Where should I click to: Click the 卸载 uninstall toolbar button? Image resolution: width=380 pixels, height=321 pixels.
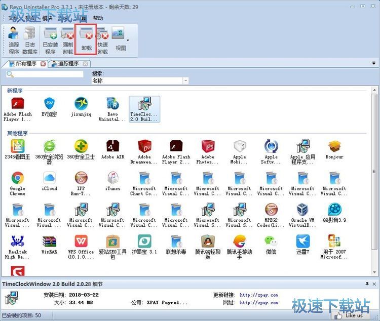86,39
